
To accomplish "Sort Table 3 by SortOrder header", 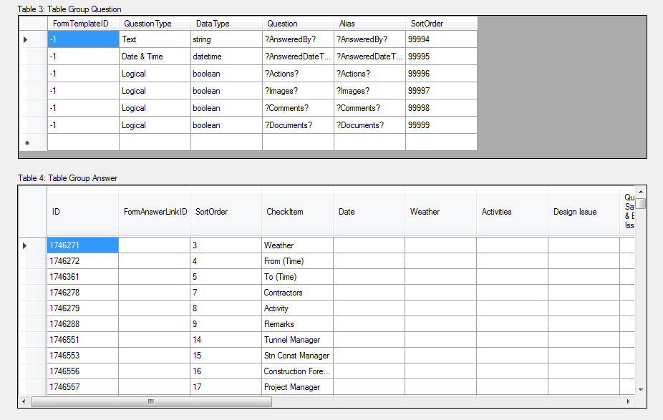I will click(x=442, y=24).
